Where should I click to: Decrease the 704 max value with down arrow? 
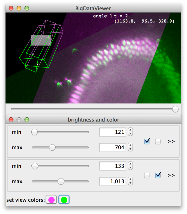click(130, 149)
